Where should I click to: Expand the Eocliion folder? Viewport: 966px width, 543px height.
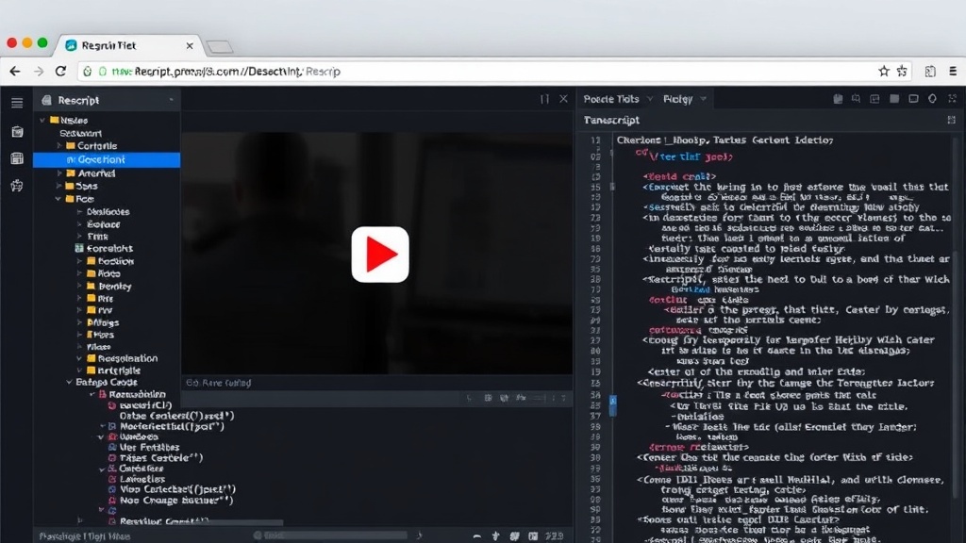[79, 261]
